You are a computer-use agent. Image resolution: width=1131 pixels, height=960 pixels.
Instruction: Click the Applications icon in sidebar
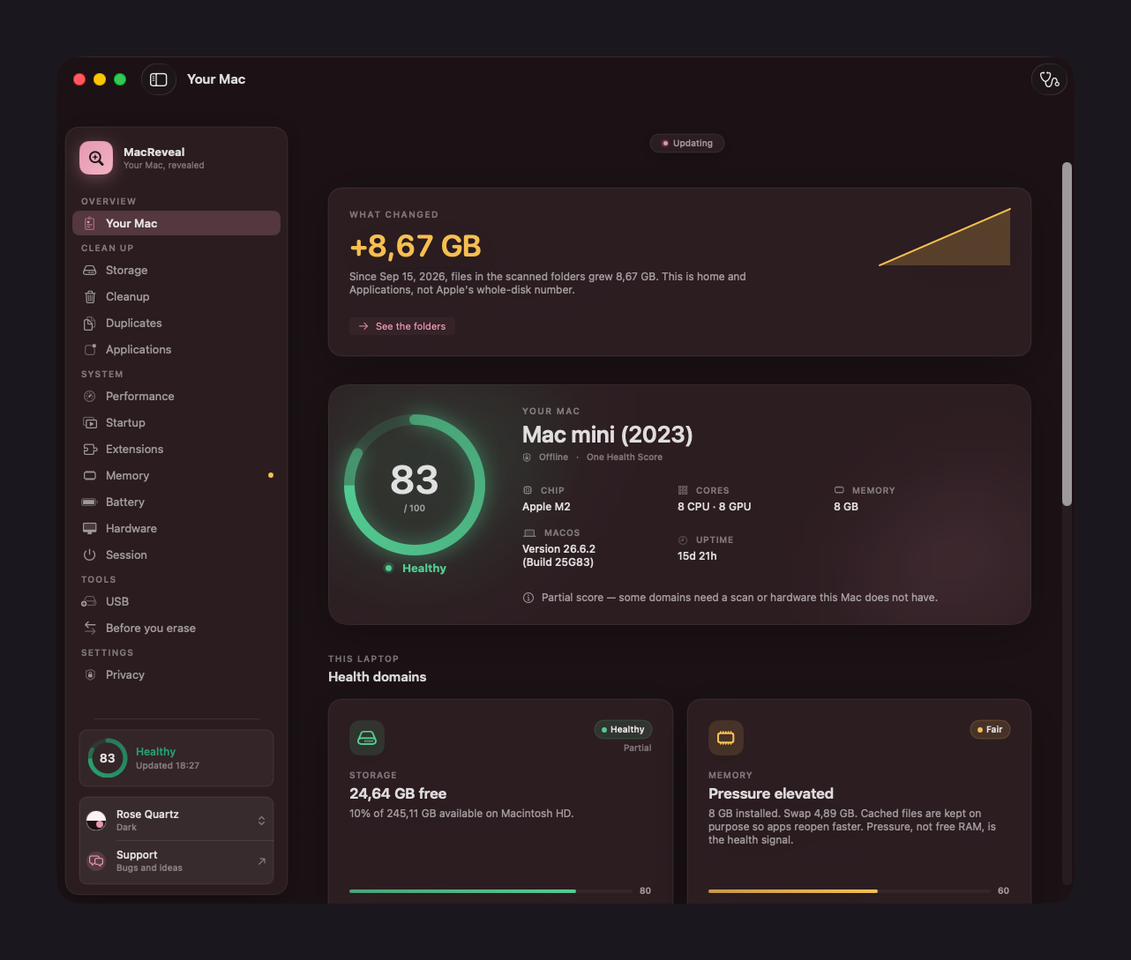[x=90, y=350]
